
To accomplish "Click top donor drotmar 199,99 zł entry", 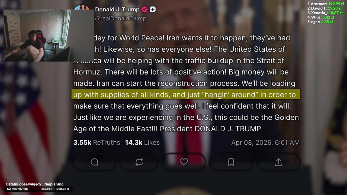I will tap(326, 4).
